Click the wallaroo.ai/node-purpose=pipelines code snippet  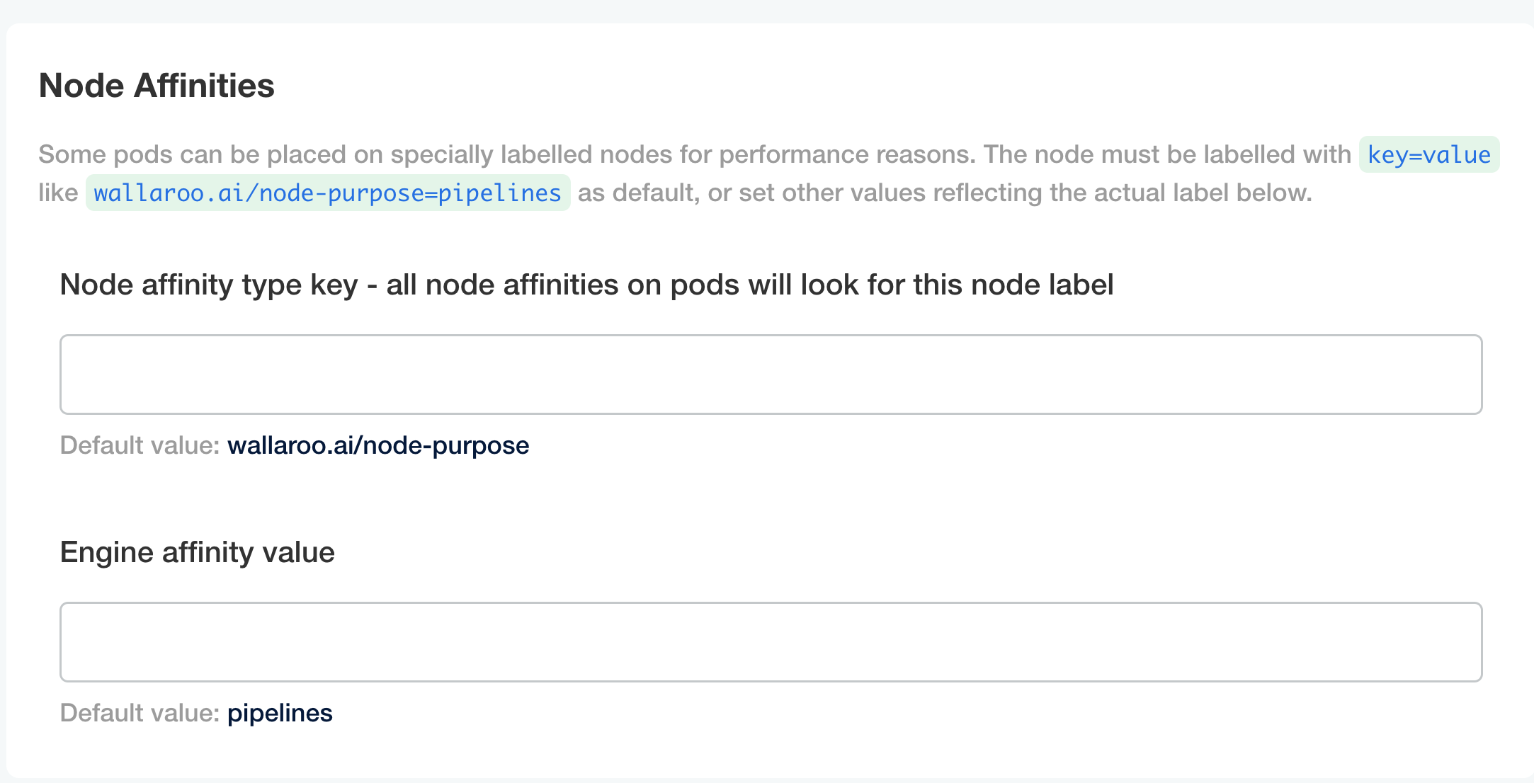point(327,192)
